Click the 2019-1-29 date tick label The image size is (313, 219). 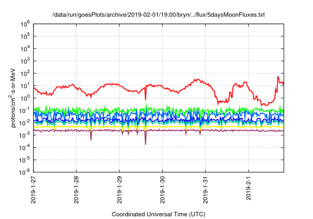click(x=119, y=190)
